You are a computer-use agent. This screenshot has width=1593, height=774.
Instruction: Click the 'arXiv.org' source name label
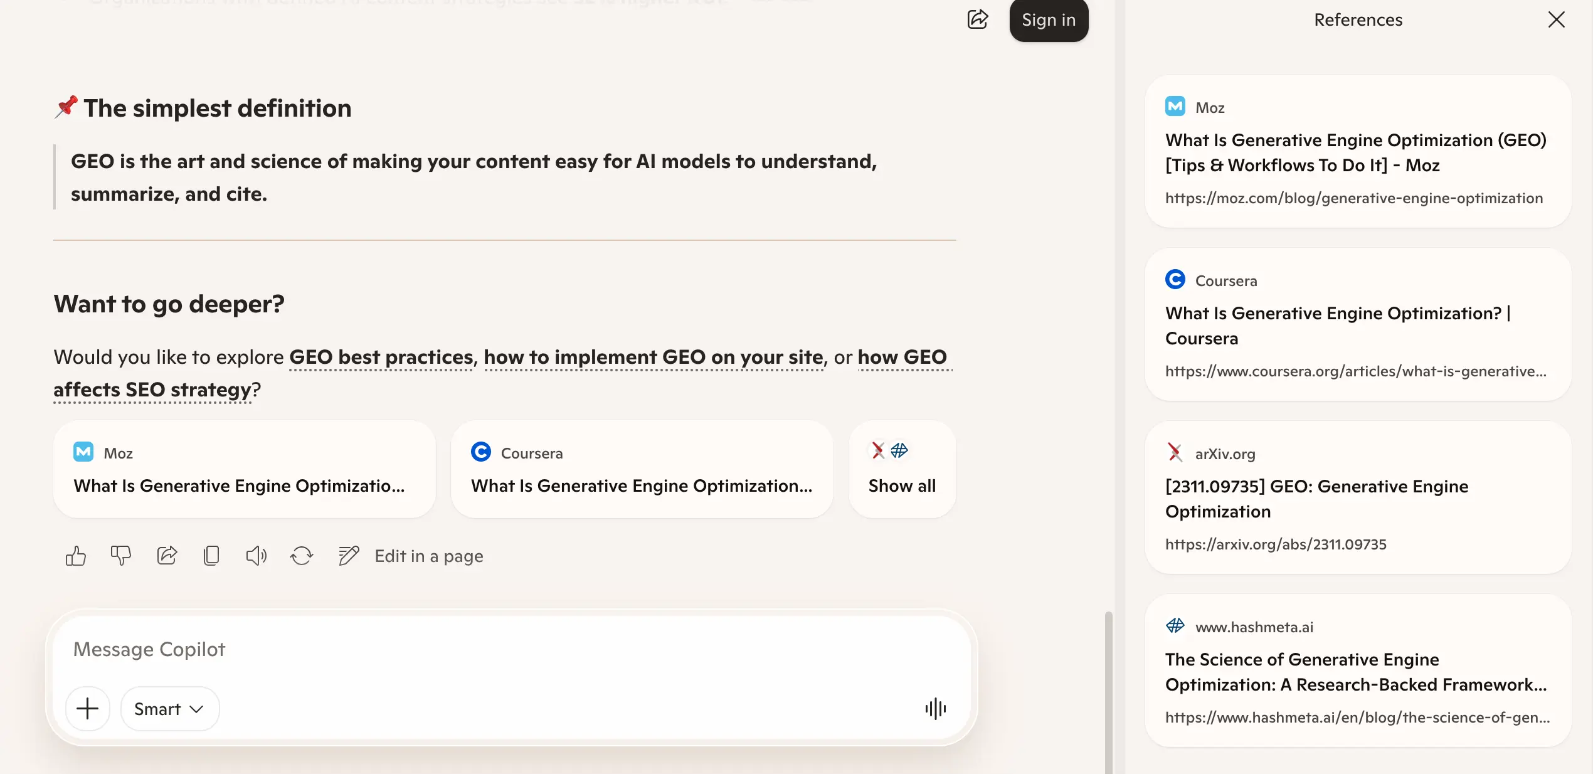(1225, 453)
